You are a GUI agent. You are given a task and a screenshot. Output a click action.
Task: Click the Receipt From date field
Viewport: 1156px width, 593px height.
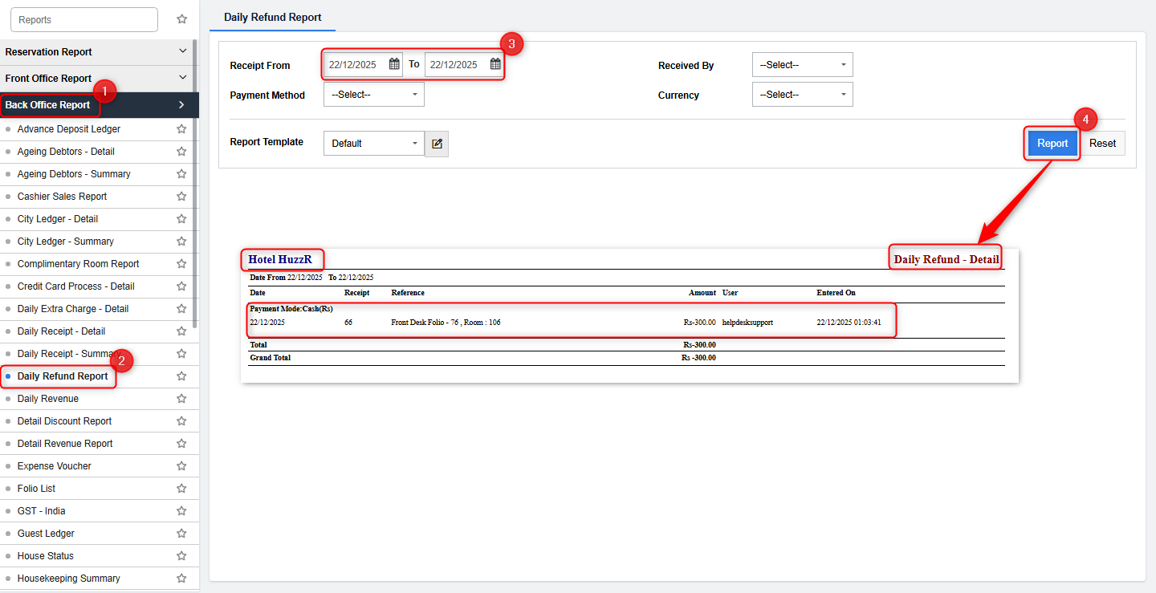tap(363, 65)
